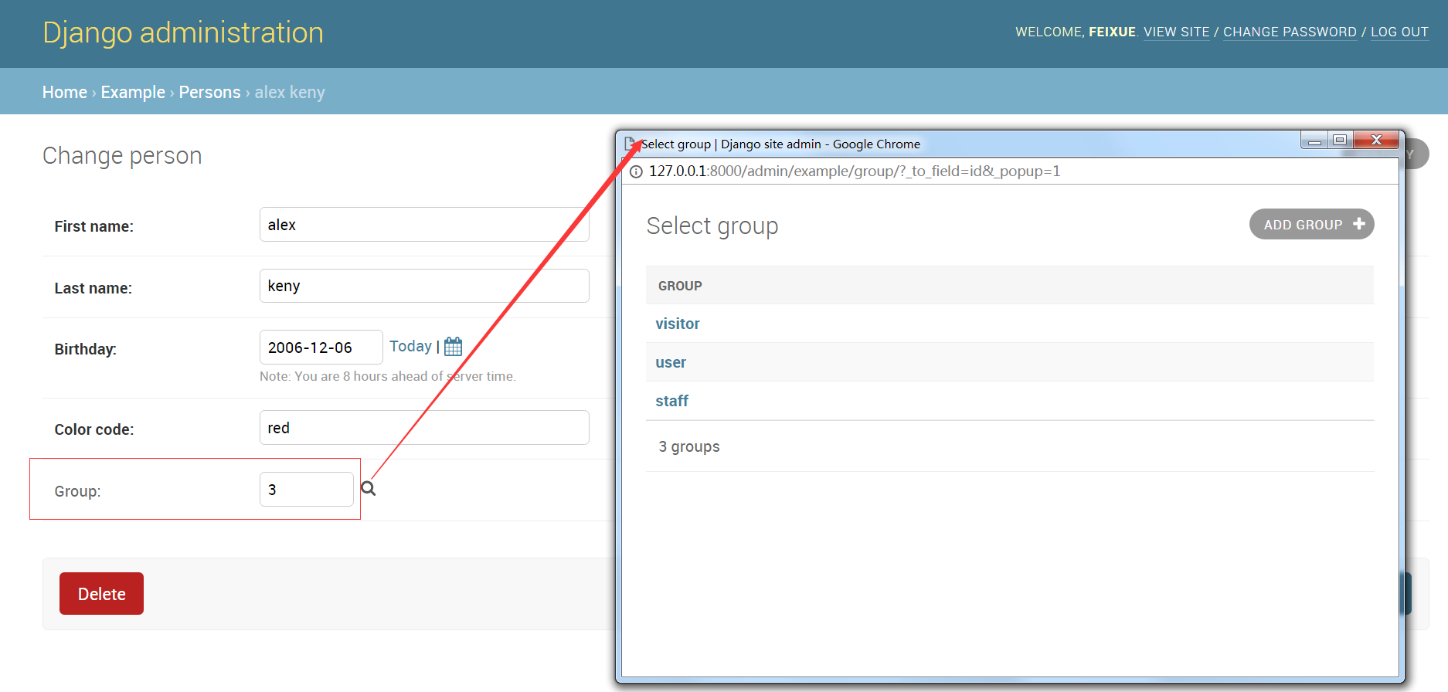Select the user group

[x=671, y=362]
